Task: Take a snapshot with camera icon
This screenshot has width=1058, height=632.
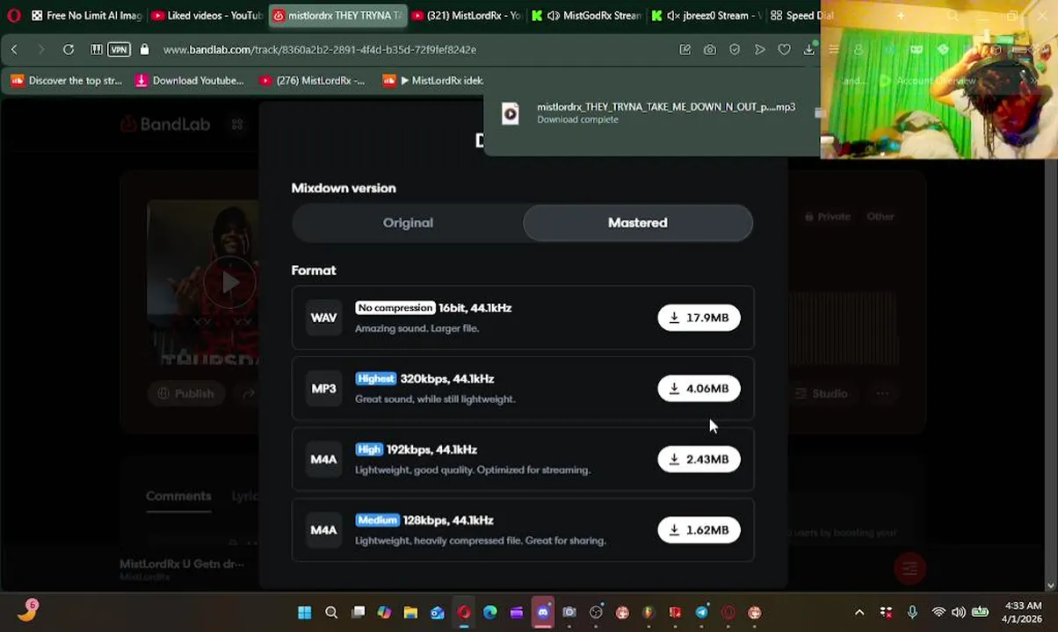Action: tap(709, 50)
